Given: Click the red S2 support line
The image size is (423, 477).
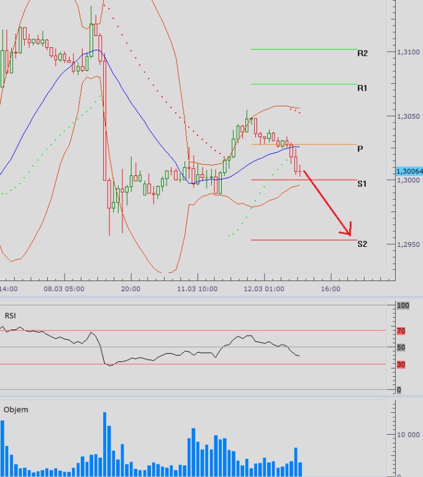Looking at the screenshot, I should [304, 240].
